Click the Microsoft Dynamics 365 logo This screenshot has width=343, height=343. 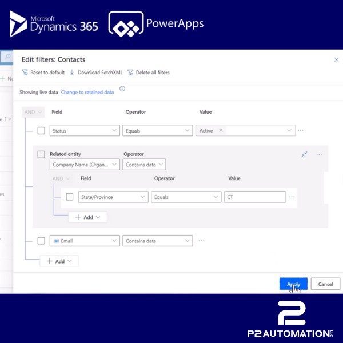tap(54, 24)
